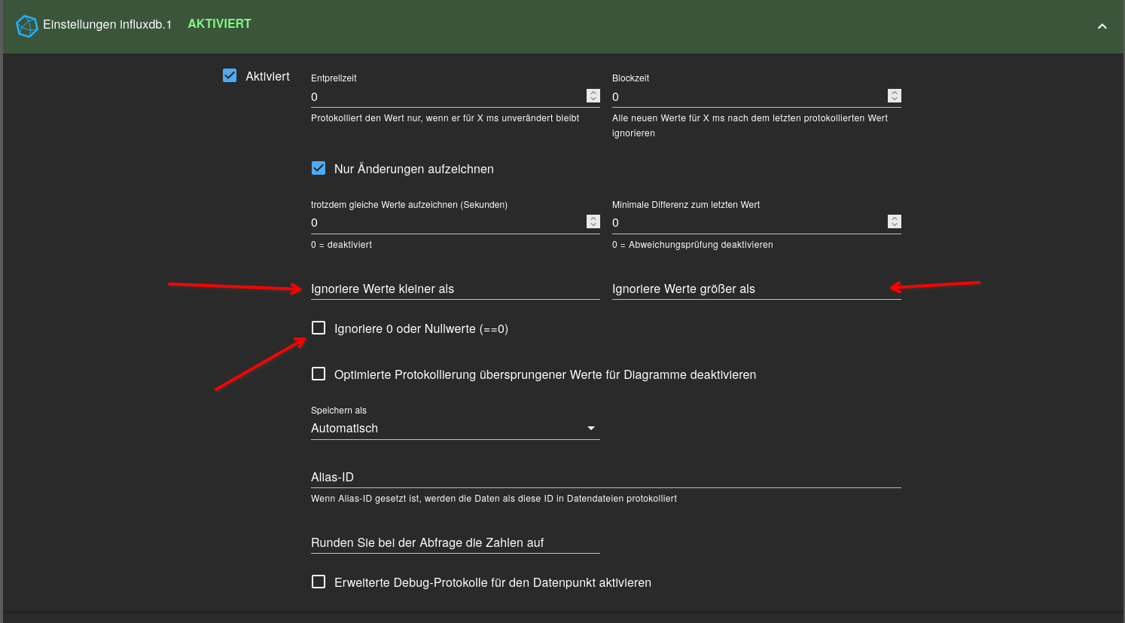Click the AKTIVIERT status label
The width and height of the screenshot is (1125, 623).
[220, 24]
